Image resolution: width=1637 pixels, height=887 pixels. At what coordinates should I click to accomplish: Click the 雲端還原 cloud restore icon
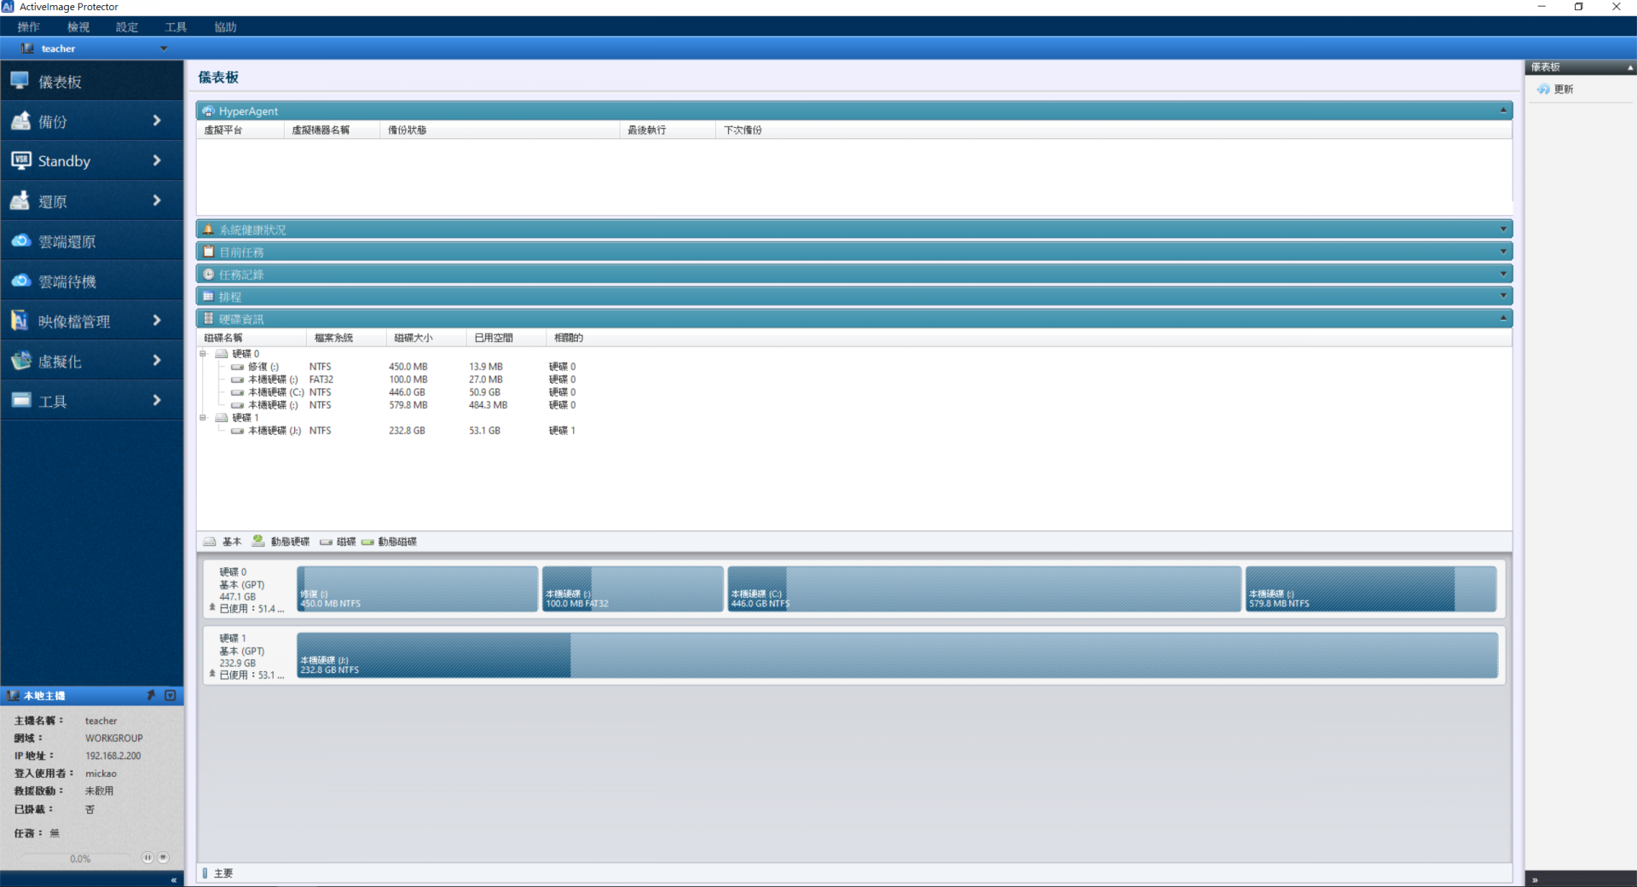tap(20, 241)
